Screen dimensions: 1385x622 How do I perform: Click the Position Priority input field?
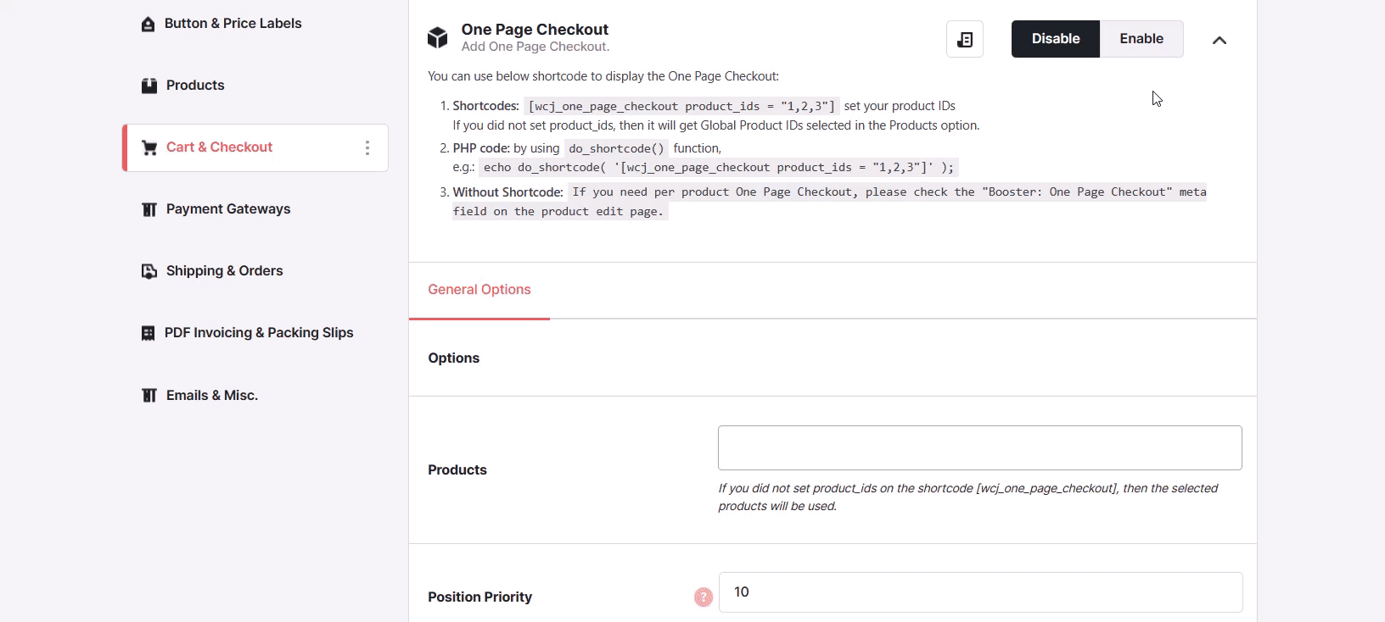pyautogui.click(x=981, y=592)
